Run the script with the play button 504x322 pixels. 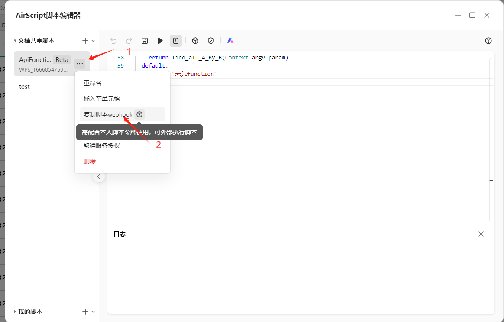160,41
